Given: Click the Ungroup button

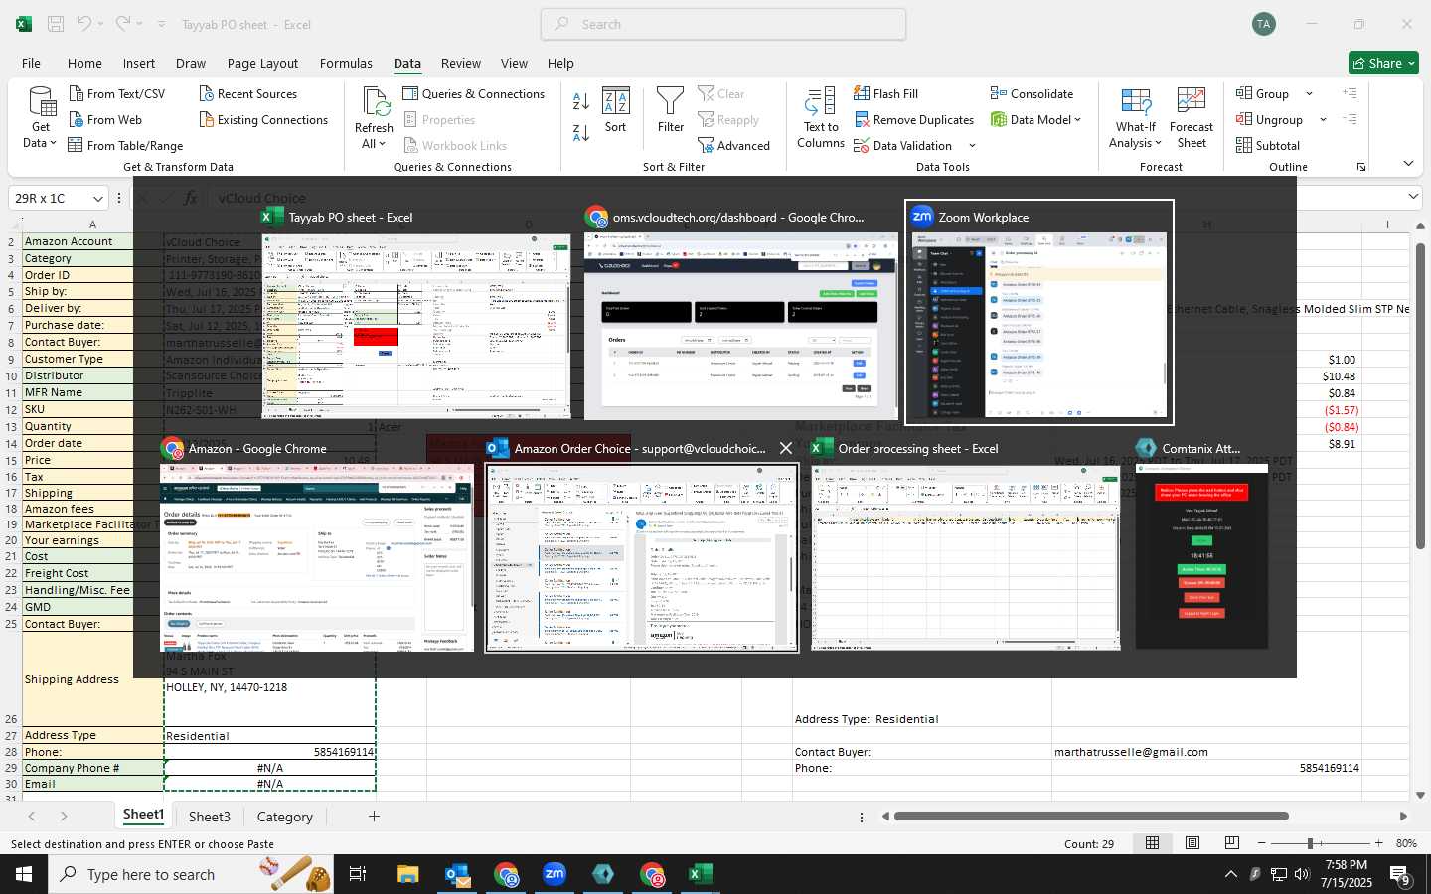Looking at the screenshot, I should (1269, 119).
